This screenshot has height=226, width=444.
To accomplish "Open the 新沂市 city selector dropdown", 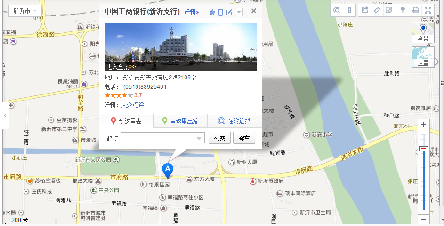I will pyautogui.click(x=25, y=11).
